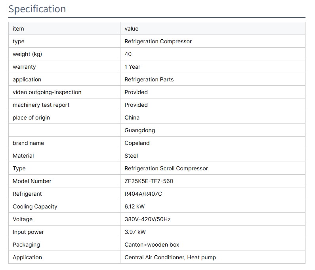Select the China place of origin value
The width and height of the screenshot is (315, 270).
point(132,118)
